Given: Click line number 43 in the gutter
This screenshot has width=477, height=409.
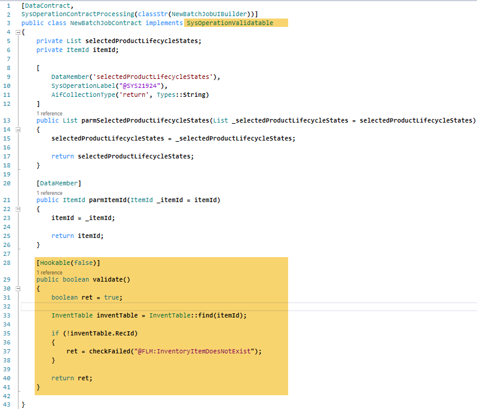Looking at the screenshot, I should pos(7,405).
